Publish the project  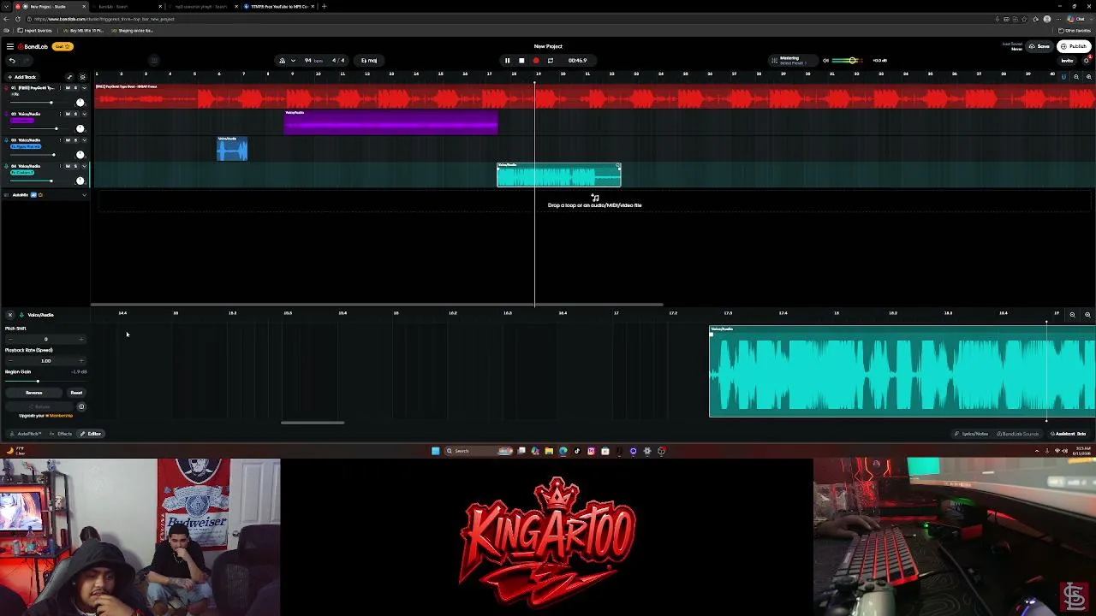[1074, 46]
